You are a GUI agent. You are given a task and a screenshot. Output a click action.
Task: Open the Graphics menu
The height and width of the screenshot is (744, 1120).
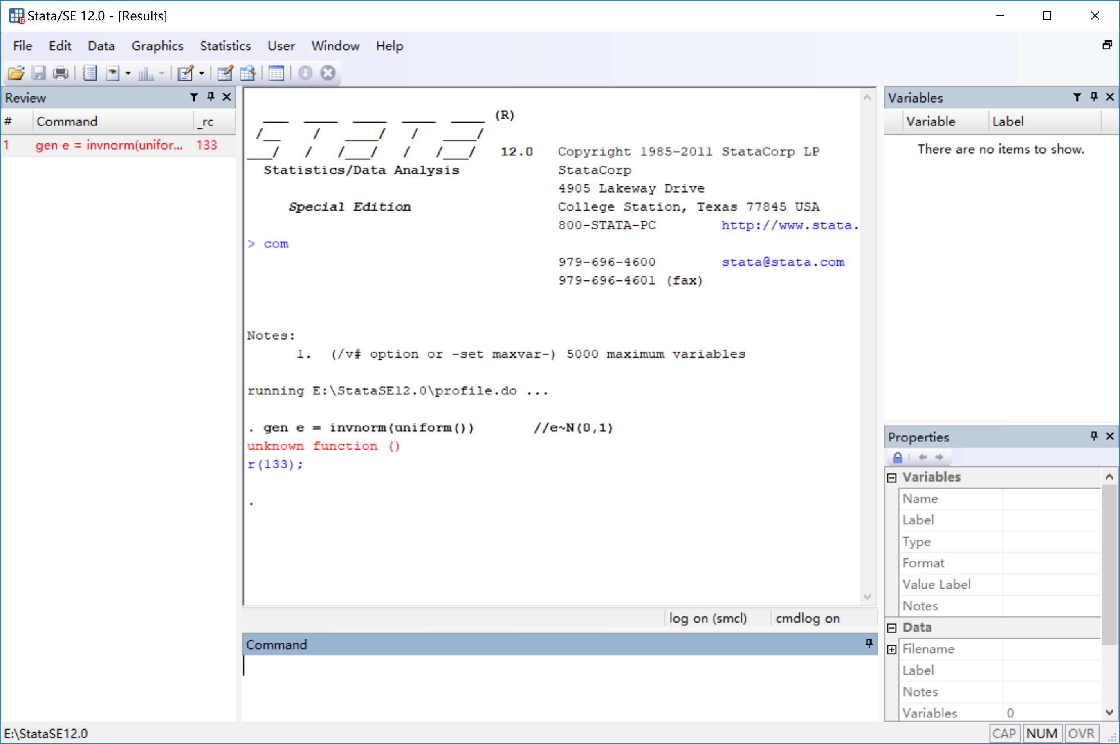[157, 46]
